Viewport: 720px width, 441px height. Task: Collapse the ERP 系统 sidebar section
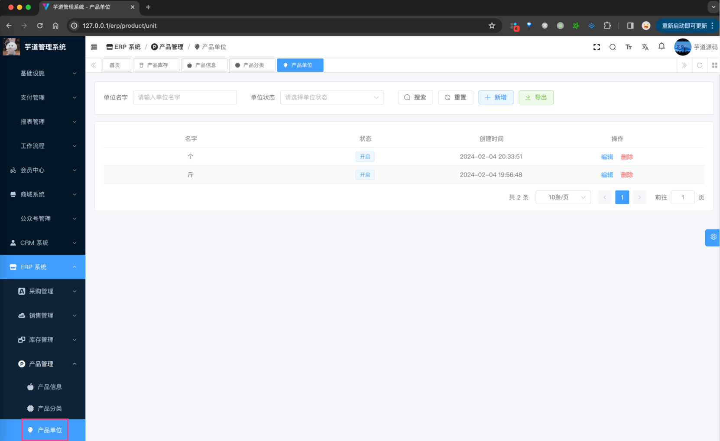pyautogui.click(x=42, y=267)
